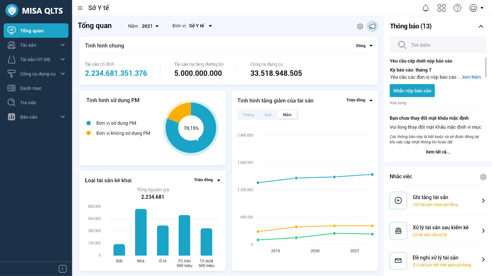The height and width of the screenshot is (276, 492).
Task: Open the Đơn vị Sở Y tế dropdown
Action: click(x=200, y=26)
